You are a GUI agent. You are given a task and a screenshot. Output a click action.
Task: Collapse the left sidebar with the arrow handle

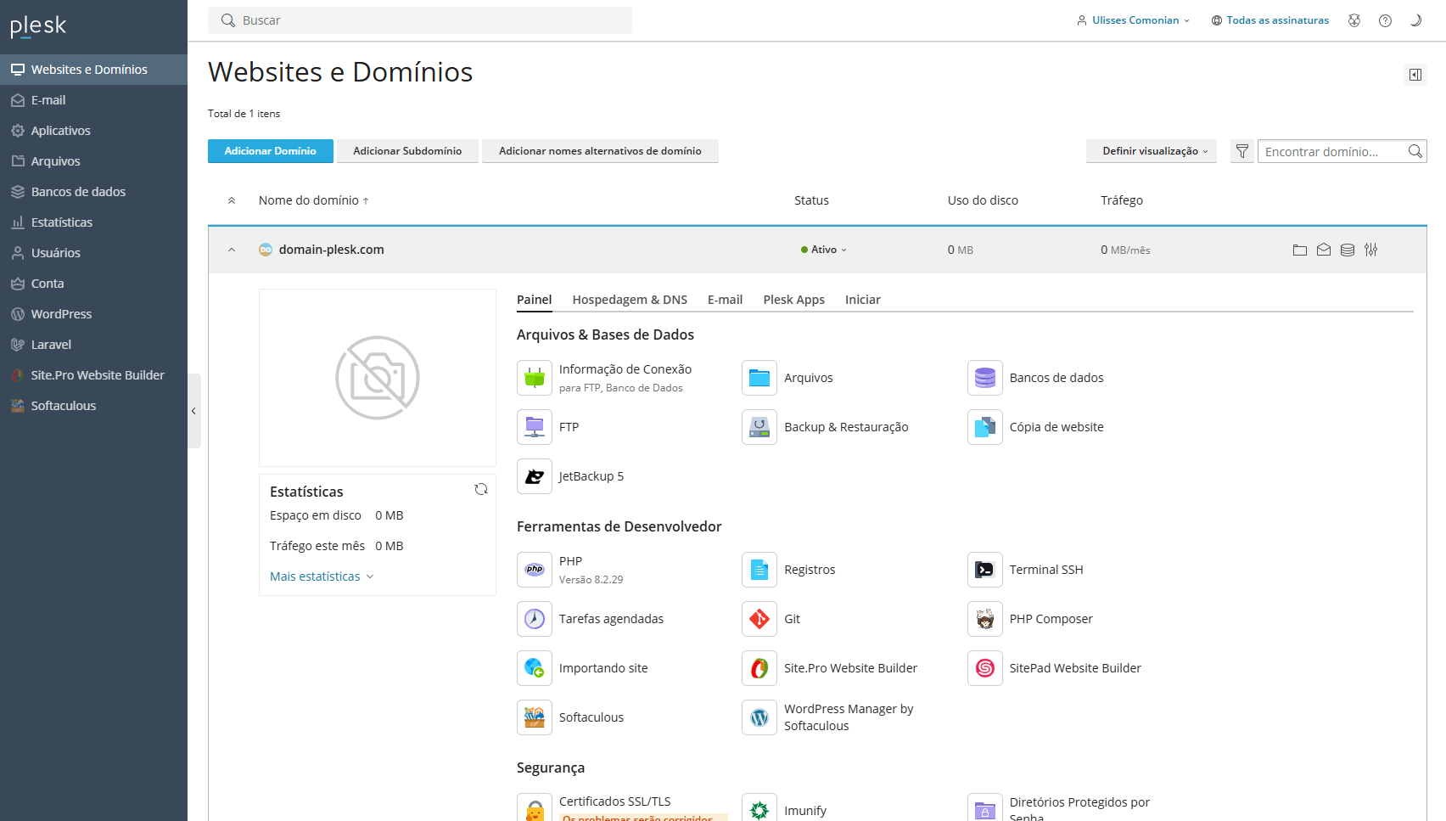point(193,411)
